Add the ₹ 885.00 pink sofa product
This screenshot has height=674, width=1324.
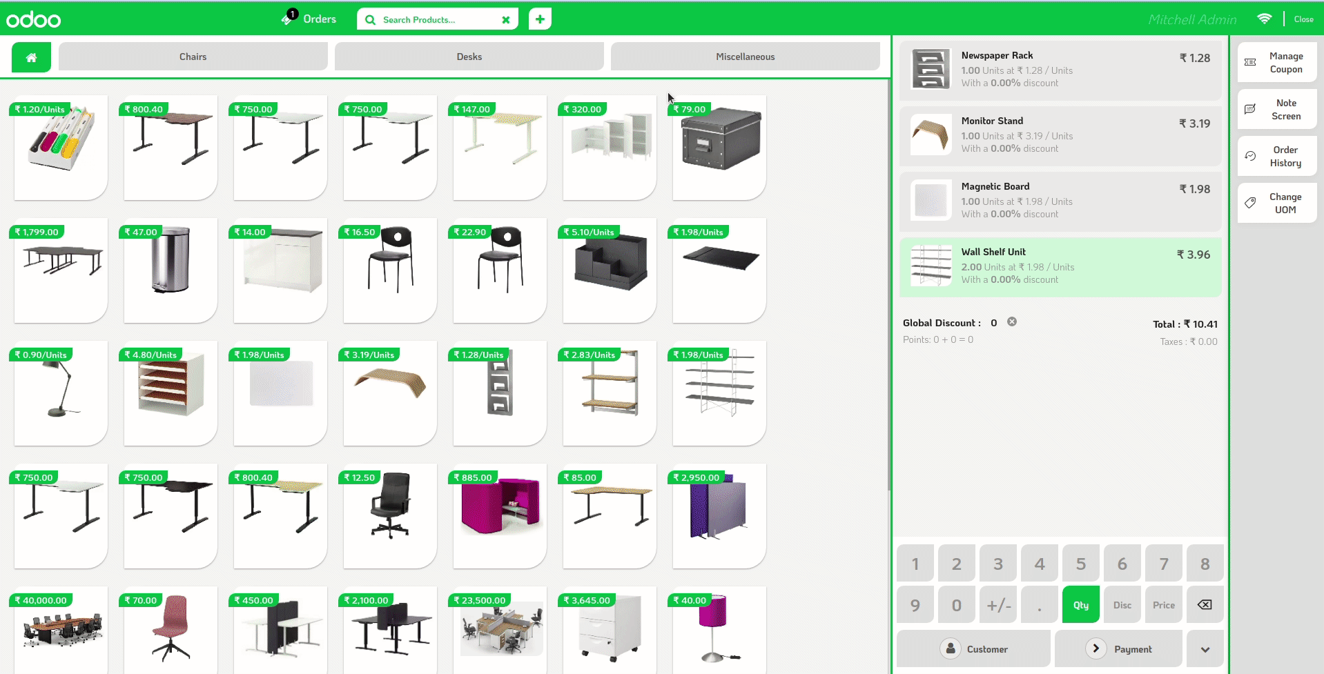500,516
